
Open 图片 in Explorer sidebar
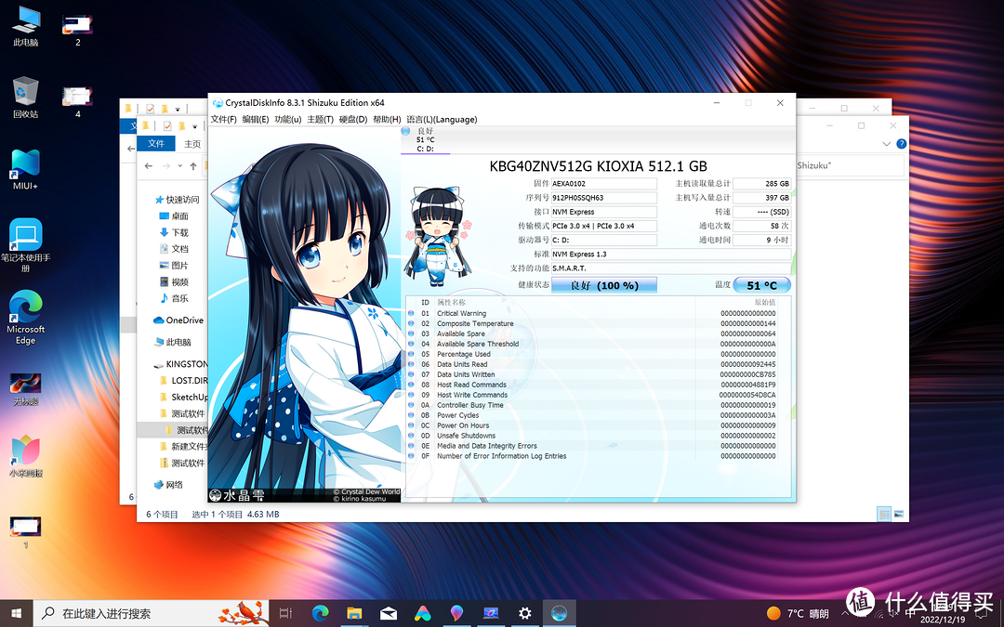point(174,266)
